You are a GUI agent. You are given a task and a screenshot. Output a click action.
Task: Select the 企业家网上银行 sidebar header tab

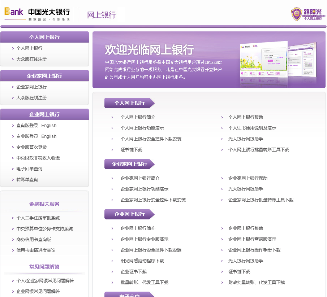click(x=44, y=76)
